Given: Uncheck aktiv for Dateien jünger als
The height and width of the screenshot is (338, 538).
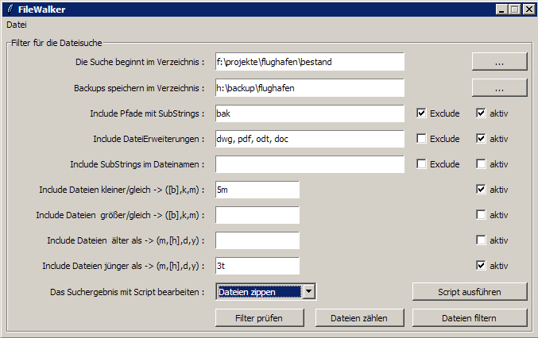Looking at the screenshot, I should 481,265.
